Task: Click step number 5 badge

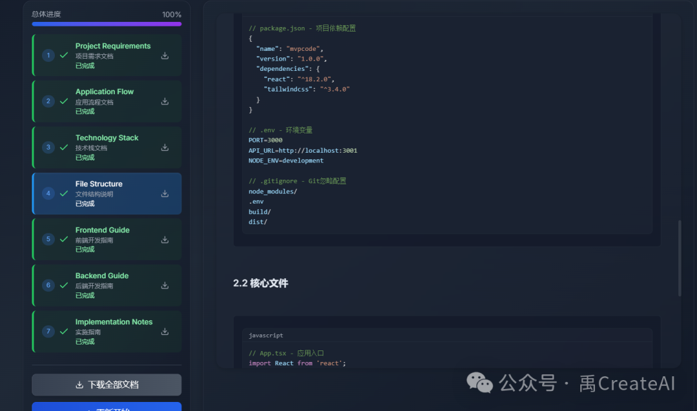Action: click(48, 239)
